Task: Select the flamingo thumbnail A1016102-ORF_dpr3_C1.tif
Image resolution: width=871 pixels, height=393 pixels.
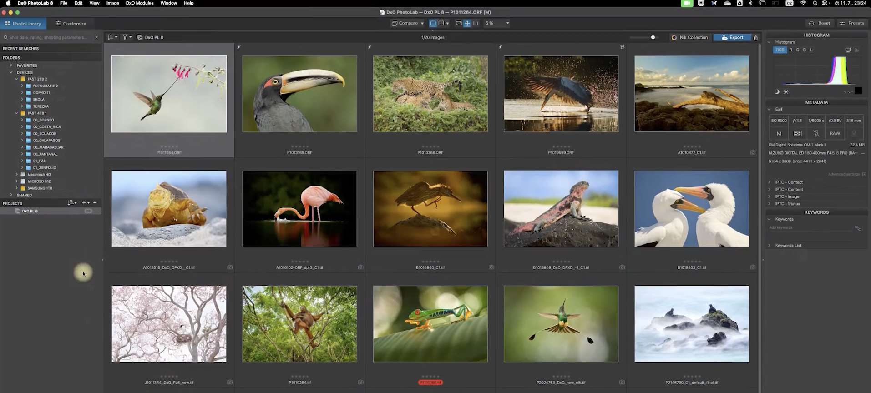Action: pyautogui.click(x=299, y=209)
